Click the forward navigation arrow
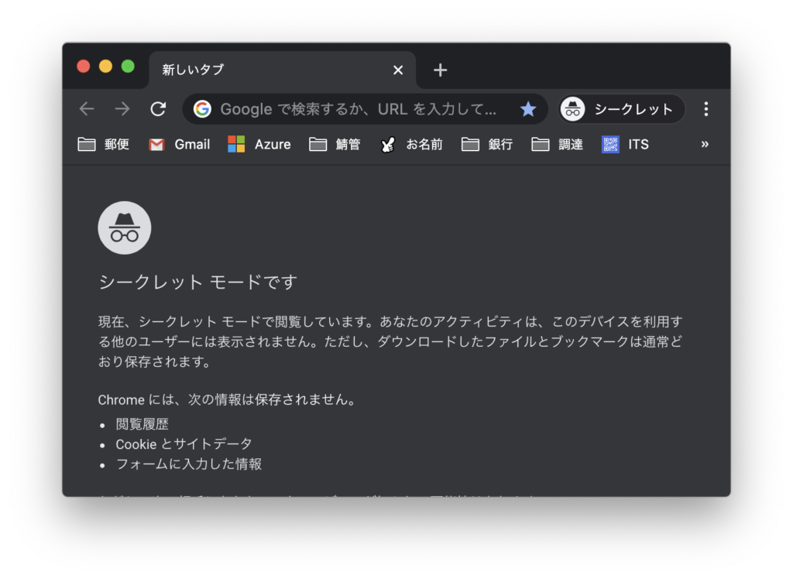The width and height of the screenshot is (793, 579). [x=122, y=109]
